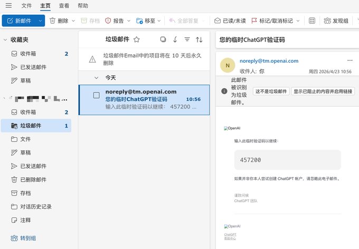Click the flag/unflag icon
359x249 pixels.
tap(254, 21)
